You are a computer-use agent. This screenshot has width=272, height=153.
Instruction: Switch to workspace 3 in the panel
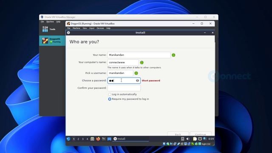83,139
